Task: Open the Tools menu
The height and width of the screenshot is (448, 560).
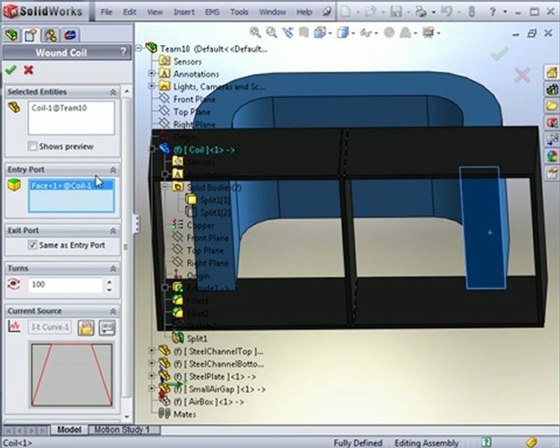Action: tap(239, 12)
